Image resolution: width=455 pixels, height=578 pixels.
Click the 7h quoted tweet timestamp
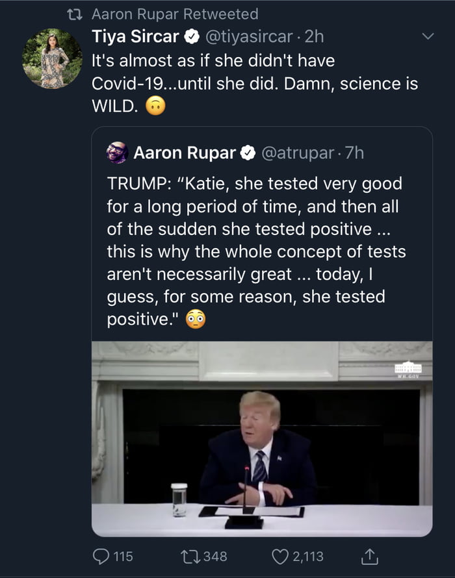[354, 153]
